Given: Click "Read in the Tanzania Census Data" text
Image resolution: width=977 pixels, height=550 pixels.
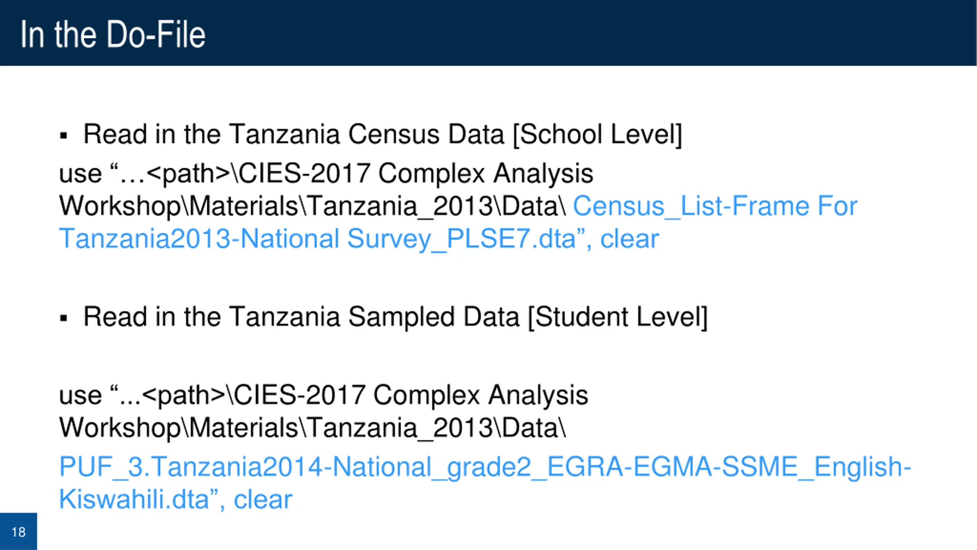Looking at the screenshot, I should [x=294, y=134].
